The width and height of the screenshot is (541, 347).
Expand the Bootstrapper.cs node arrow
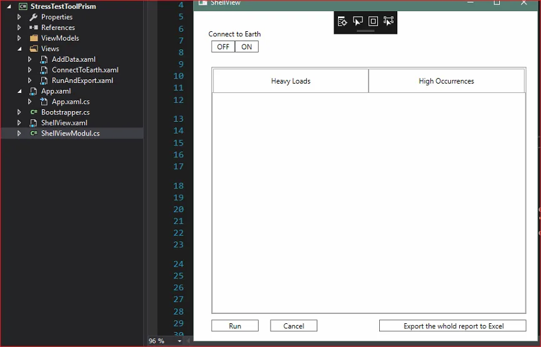19,112
